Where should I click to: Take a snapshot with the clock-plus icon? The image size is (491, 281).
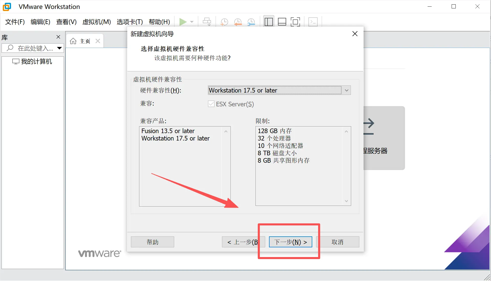(224, 22)
